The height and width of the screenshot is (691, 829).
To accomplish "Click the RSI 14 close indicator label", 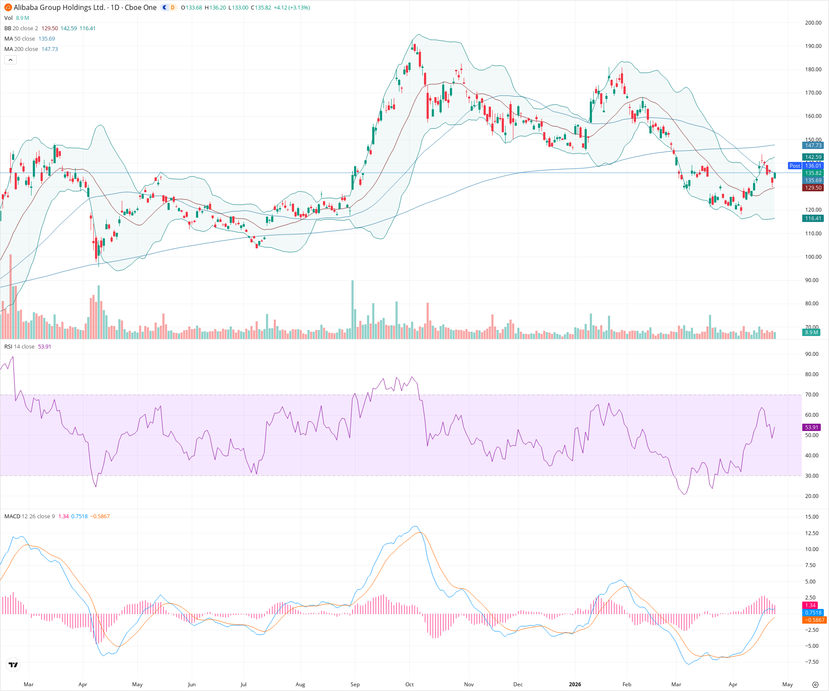I will click(x=20, y=346).
